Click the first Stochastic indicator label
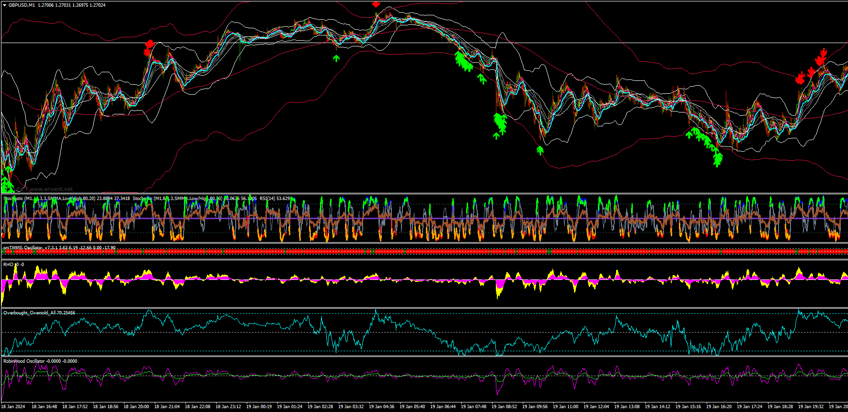Screen dimensions: 848x412 pyautogui.click(x=66, y=198)
